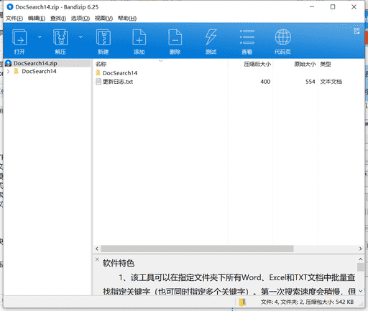The height and width of the screenshot is (311, 368).
Task: Click the archive icon in status bar
Action: [x=242, y=302]
